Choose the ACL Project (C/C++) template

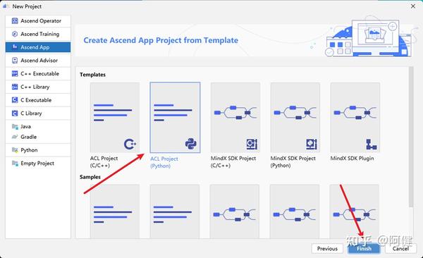pos(115,125)
